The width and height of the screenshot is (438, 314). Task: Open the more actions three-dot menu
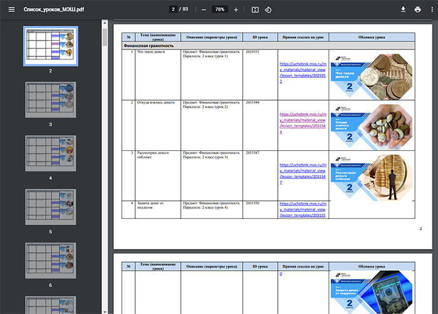coord(432,10)
